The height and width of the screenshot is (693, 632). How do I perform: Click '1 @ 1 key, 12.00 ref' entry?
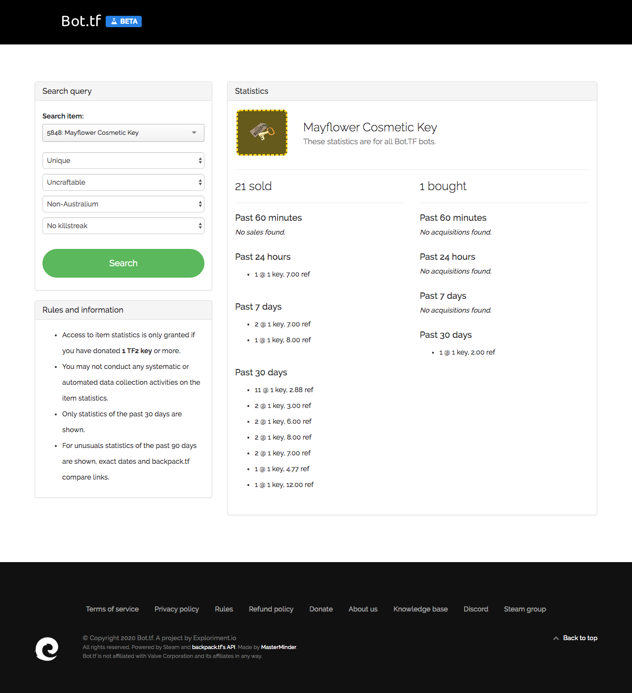coord(284,485)
